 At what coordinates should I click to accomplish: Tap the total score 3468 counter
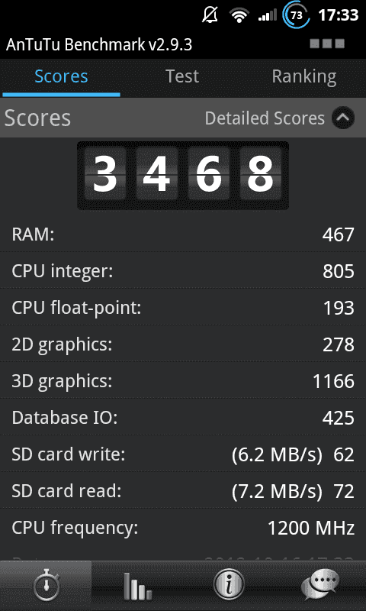click(183, 176)
